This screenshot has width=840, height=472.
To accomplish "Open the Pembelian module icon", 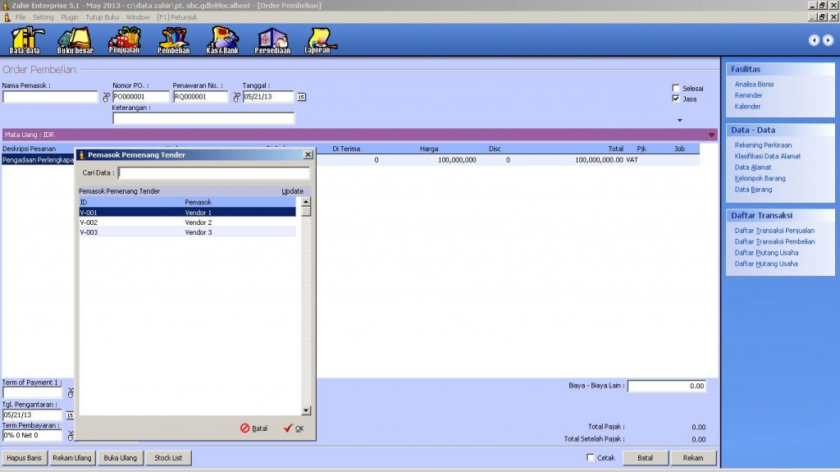I will [x=173, y=40].
